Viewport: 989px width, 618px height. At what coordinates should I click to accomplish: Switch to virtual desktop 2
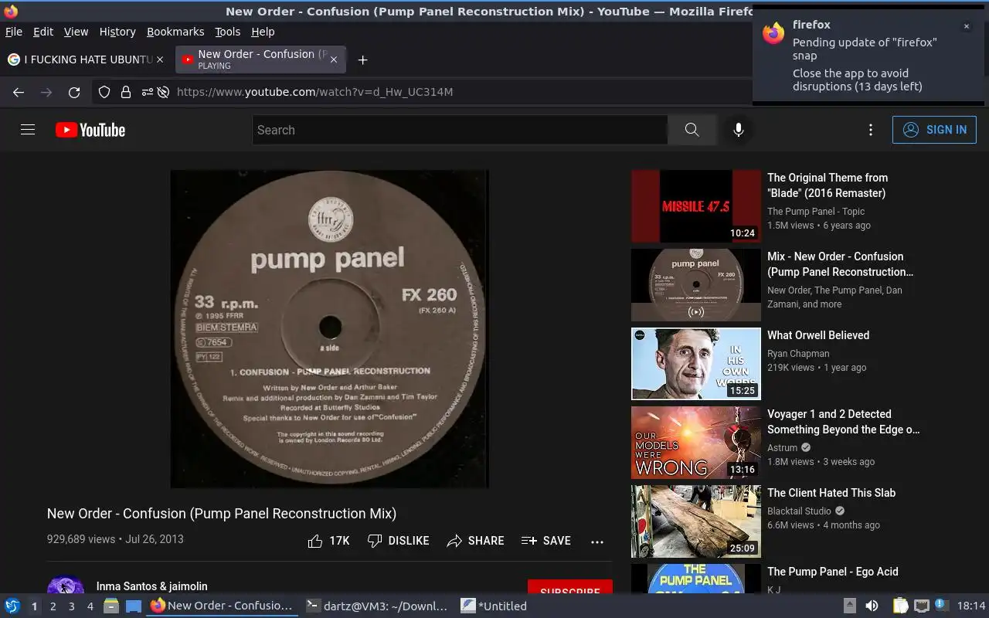[x=53, y=606]
